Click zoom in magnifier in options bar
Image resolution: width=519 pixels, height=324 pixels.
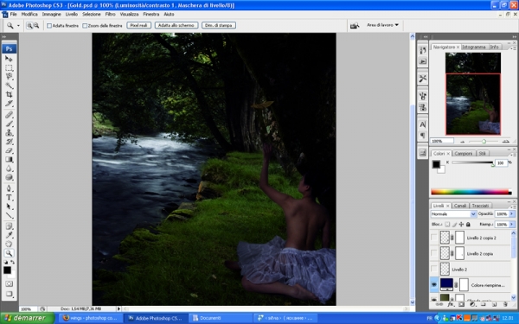(x=29, y=25)
